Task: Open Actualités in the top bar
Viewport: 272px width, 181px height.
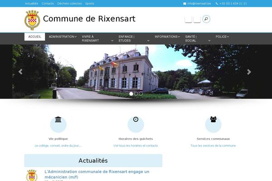Action: coord(31,4)
